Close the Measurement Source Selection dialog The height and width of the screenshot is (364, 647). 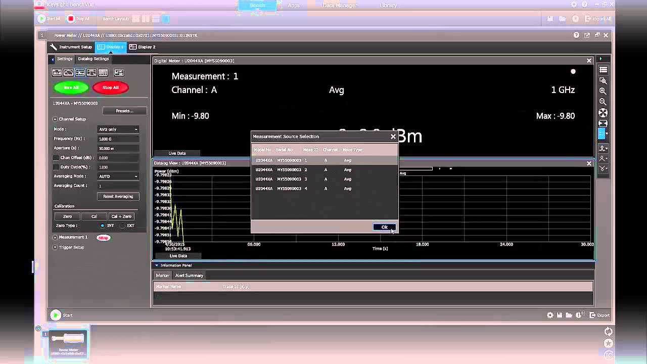pos(393,136)
